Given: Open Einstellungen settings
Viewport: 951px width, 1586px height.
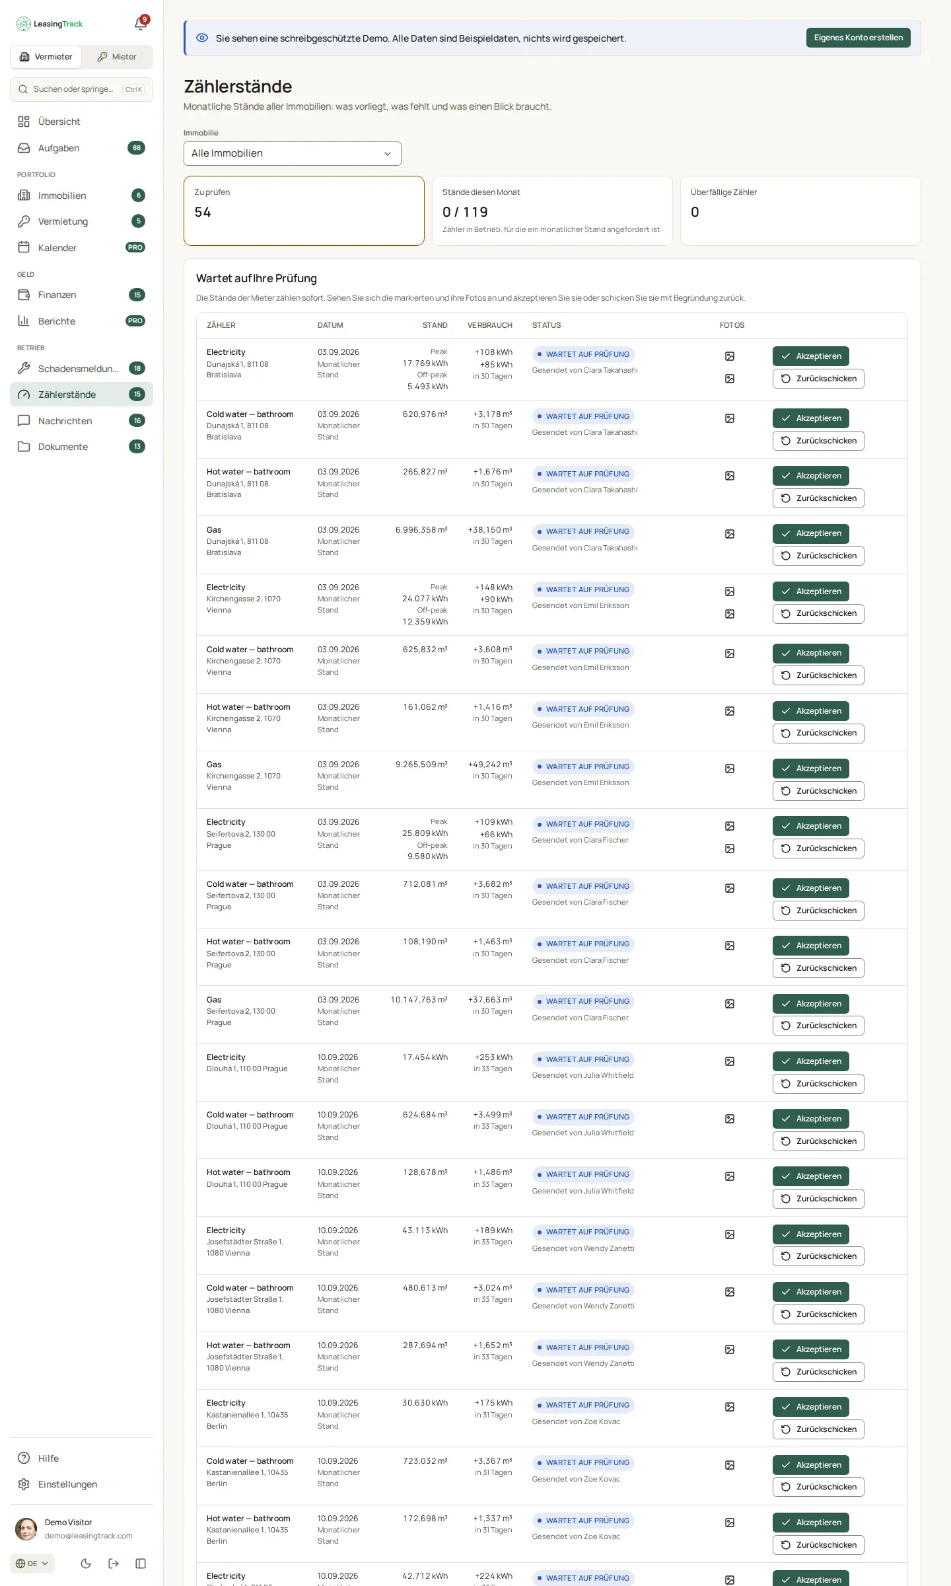Looking at the screenshot, I should [81, 1484].
